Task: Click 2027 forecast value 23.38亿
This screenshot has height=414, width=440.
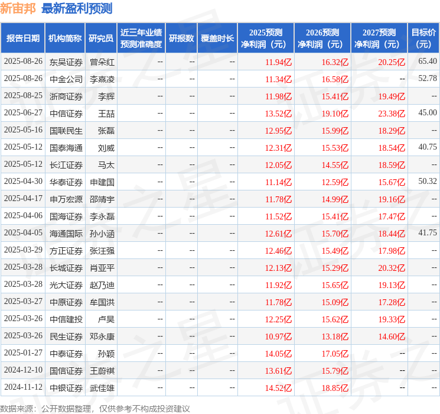Action: point(392,114)
